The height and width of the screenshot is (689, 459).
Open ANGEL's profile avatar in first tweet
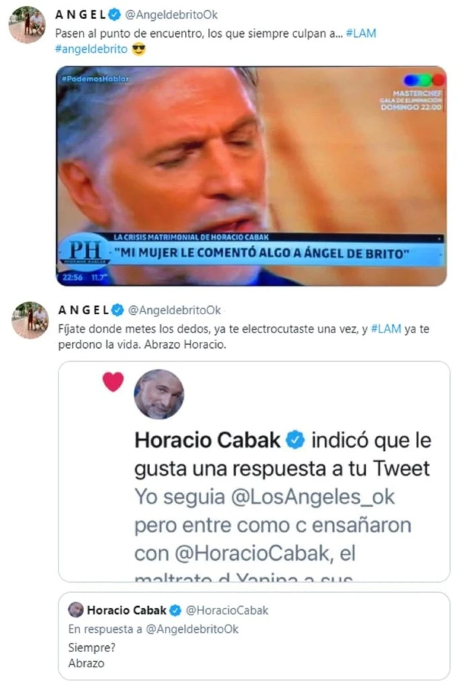click(28, 24)
